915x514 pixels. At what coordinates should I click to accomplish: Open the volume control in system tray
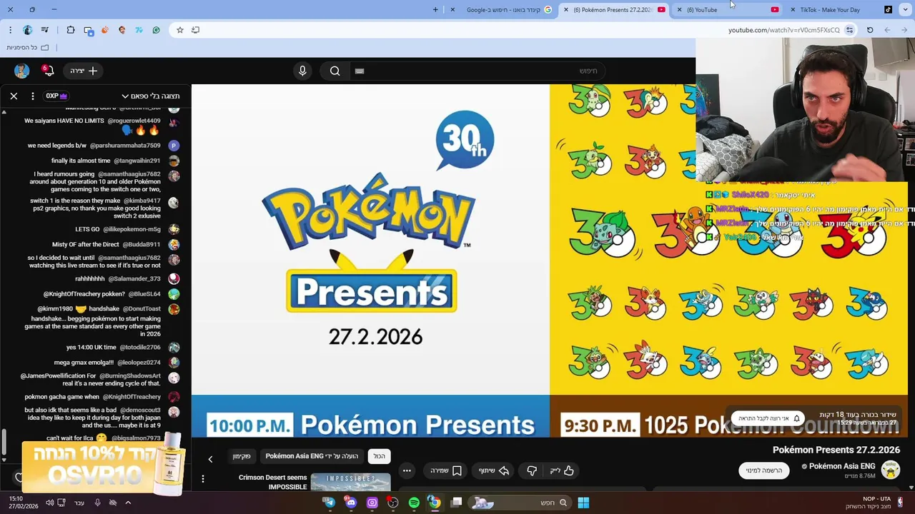click(x=49, y=503)
